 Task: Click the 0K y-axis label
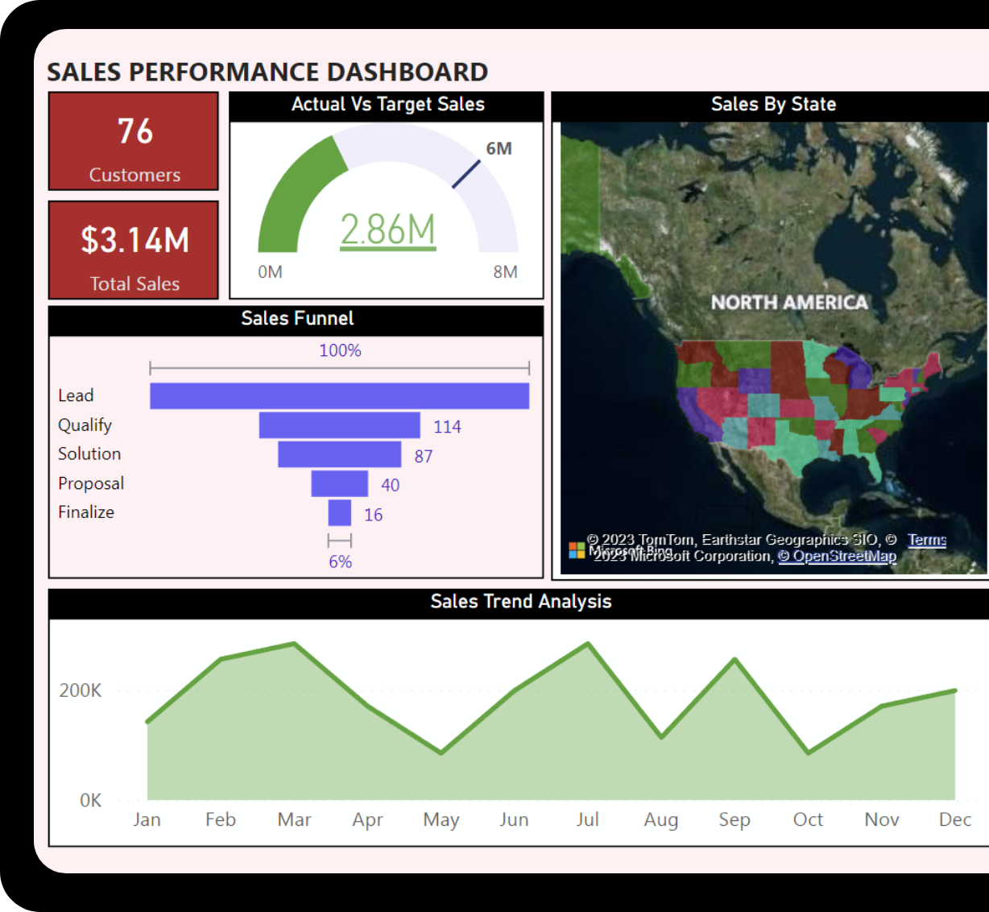[x=90, y=801]
